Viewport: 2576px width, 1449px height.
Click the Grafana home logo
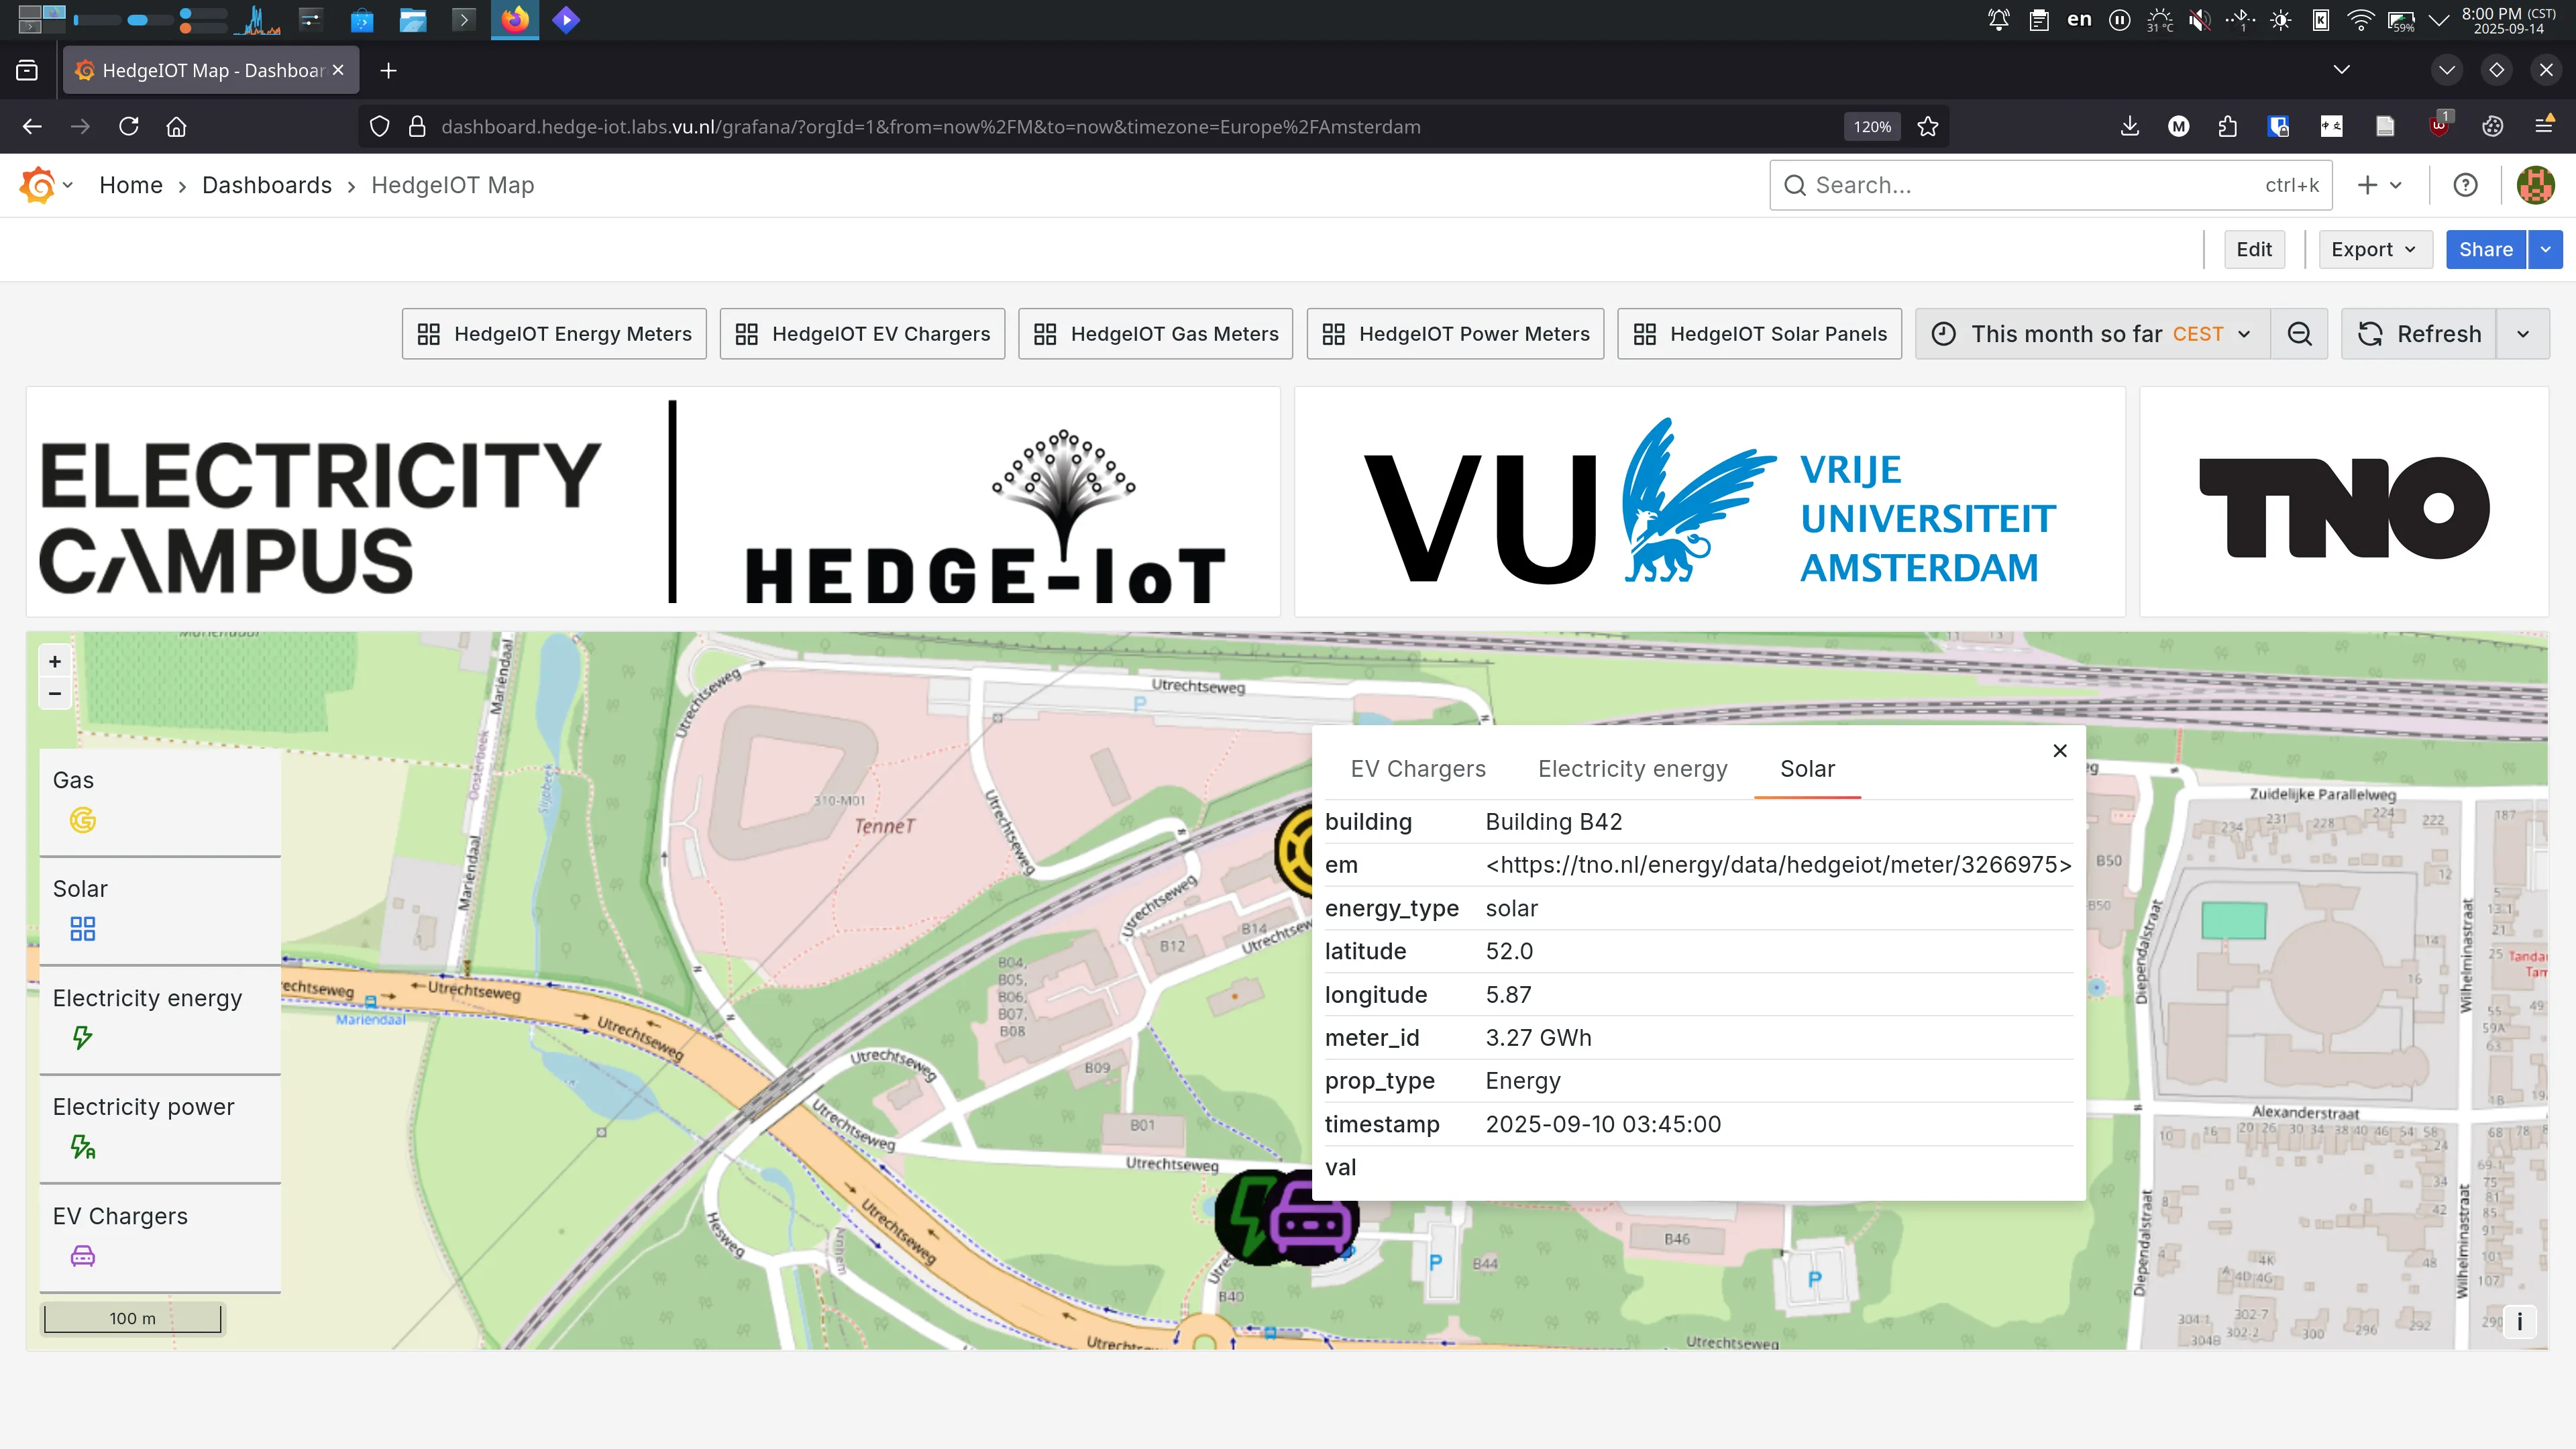point(37,184)
